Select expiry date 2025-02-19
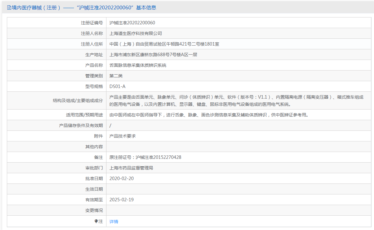Image resolution: width=374 pixels, height=230 pixels. click(121, 200)
